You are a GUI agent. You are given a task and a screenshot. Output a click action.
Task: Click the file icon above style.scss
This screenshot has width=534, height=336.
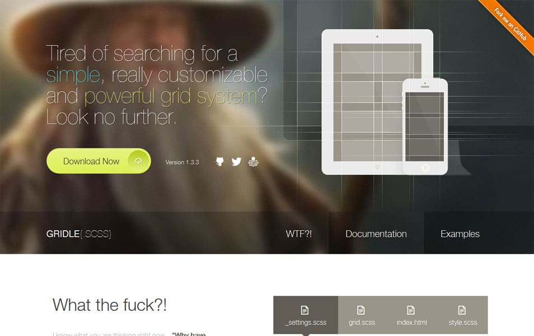pyautogui.click(x=462, y=310)
